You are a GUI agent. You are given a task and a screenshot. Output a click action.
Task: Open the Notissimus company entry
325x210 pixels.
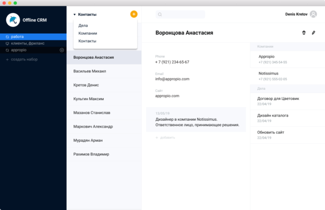(x=268, y=73)
